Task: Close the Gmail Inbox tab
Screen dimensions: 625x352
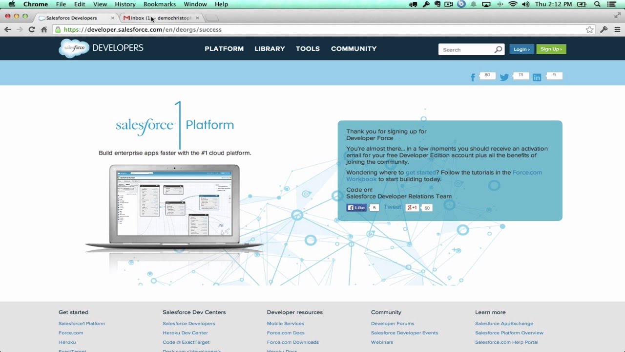Action: pyautogui.click(x=197, y=18)
